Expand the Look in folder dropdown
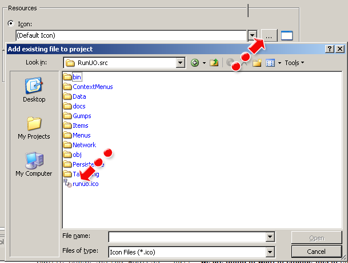This screenshot has height=263, width=348. click(x=180, y=63)
